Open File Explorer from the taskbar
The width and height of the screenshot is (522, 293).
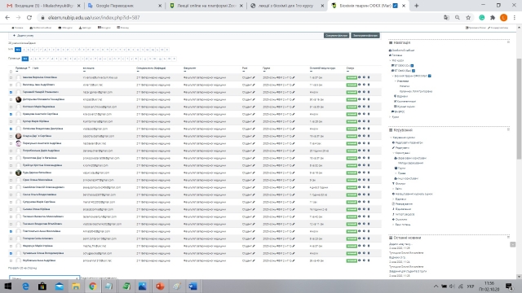pos(76,286)
